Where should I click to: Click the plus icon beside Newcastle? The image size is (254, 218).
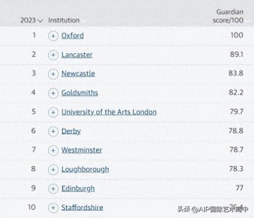53,74
